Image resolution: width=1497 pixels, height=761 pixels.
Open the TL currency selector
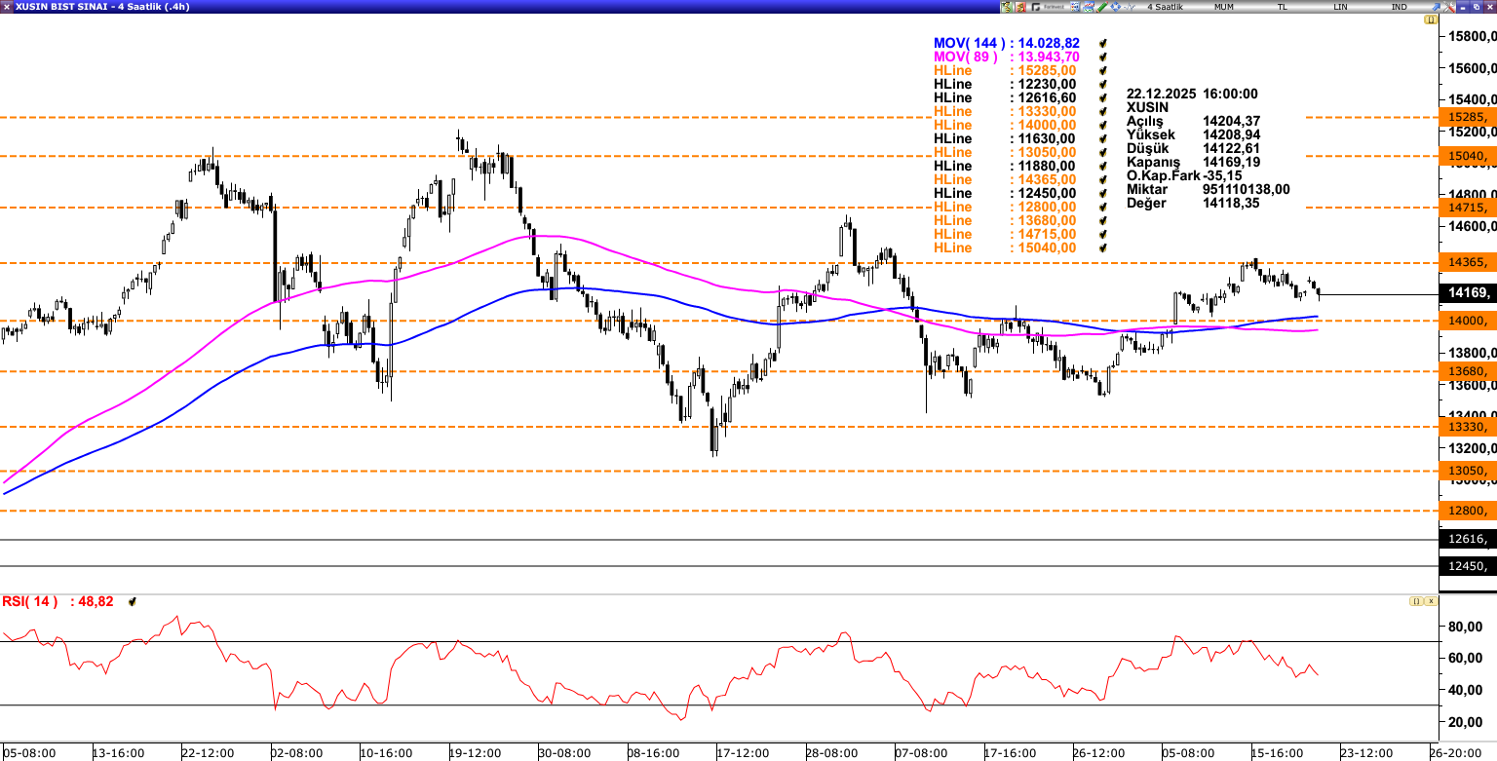pos(1283,7)
